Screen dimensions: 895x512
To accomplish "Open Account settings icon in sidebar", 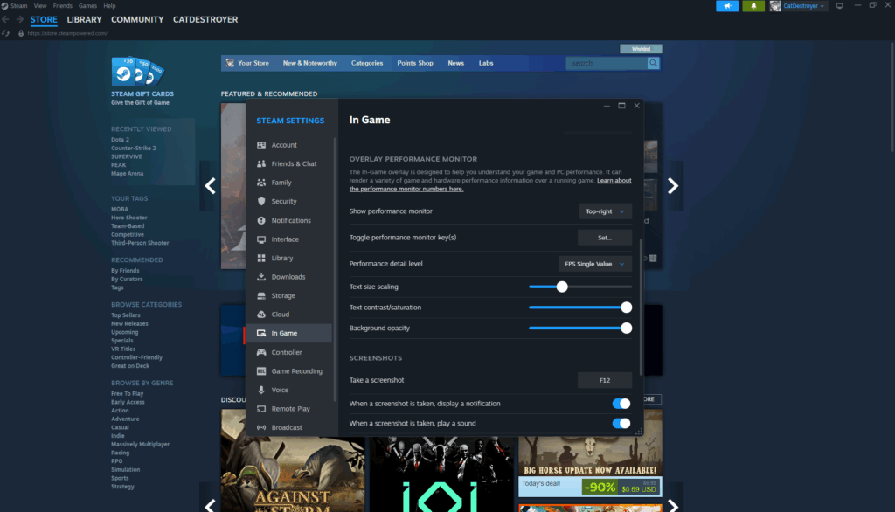I will 260,145.
